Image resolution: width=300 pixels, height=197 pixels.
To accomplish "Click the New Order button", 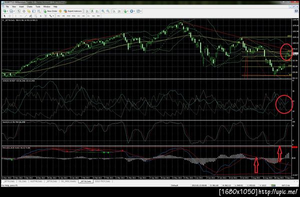I will click(50, 11).
